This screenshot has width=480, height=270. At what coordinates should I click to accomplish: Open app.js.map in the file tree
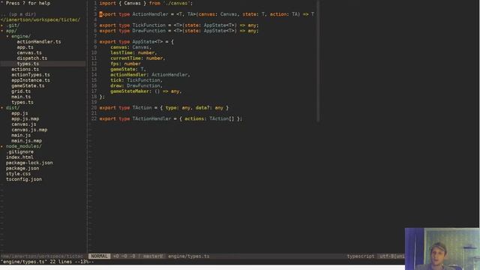coord(25,119)
